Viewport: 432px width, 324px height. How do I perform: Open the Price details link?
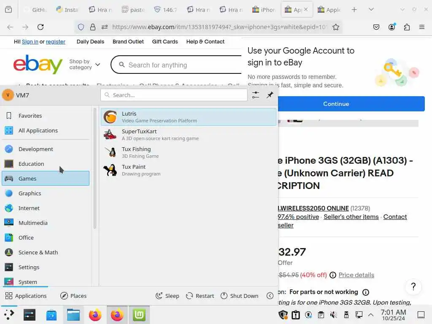point(356,275)
